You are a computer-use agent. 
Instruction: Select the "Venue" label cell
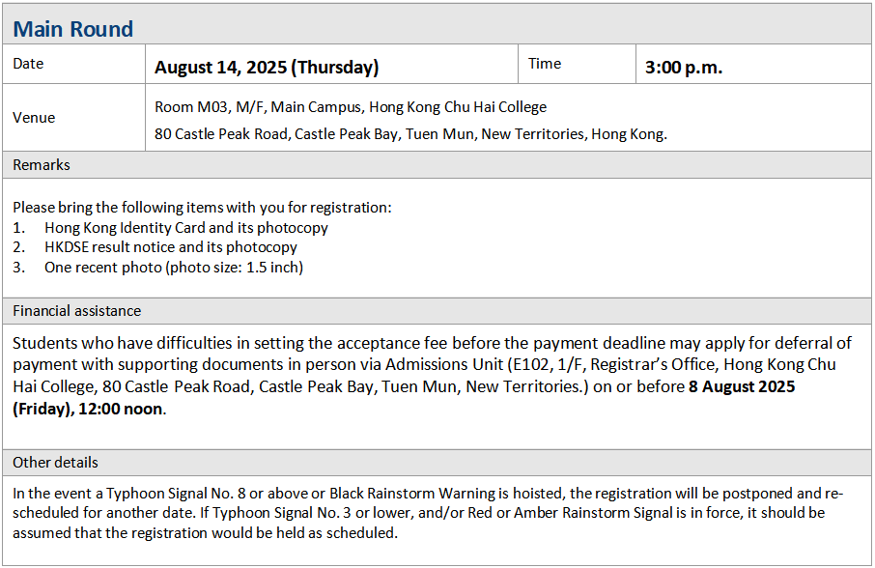pos(34,118)
